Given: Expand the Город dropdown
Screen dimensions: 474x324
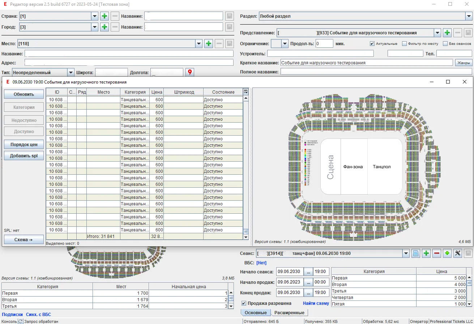Looking at the screenshot, I should pos(95,27).
